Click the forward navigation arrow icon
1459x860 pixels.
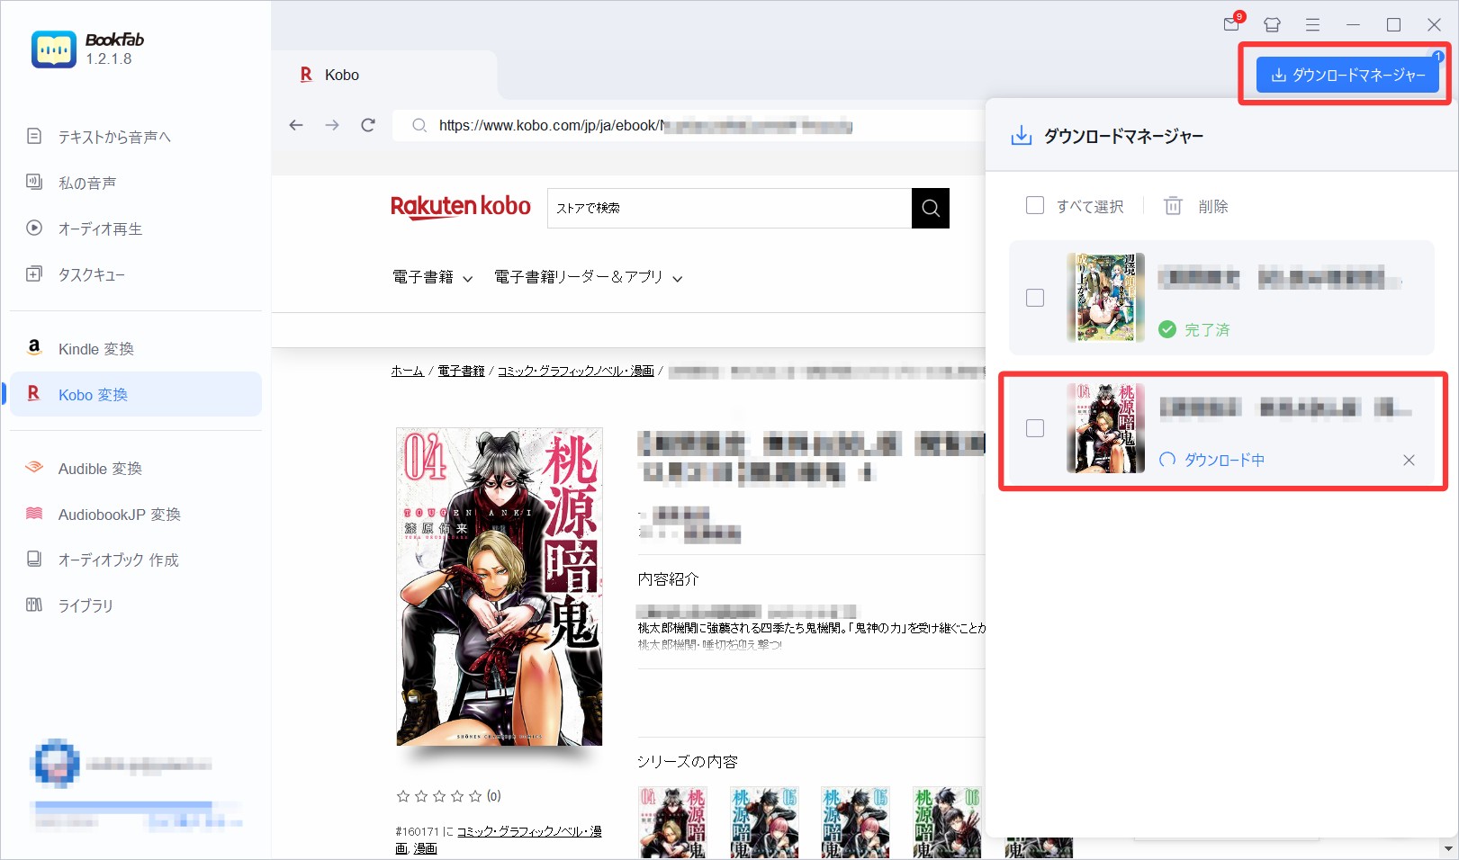(332, 125)
